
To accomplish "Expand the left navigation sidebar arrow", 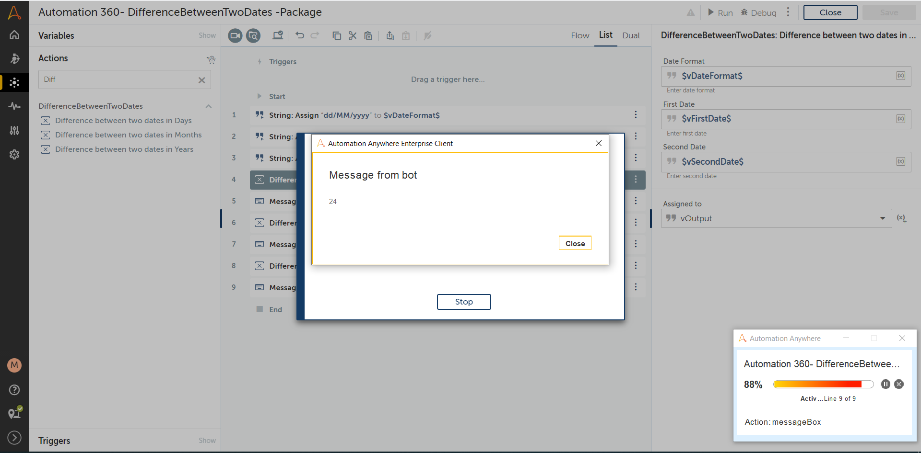I will 14,437.
